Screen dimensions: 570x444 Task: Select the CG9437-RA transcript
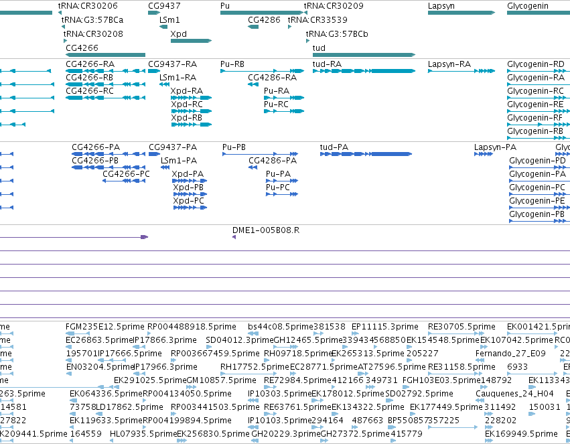point(154,71)
